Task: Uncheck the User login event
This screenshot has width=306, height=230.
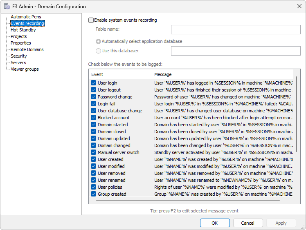Action: [94, 83]
